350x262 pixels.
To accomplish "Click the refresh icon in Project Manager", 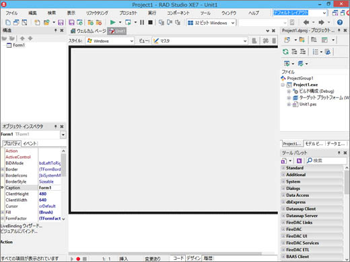I will [285, 52].
